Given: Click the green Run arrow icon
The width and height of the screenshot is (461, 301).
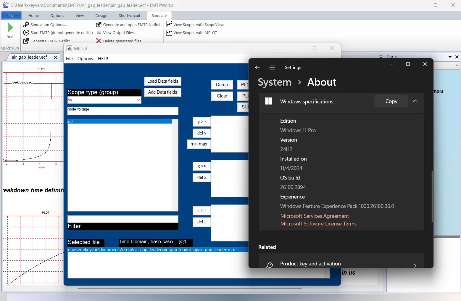Looking at the screenshot, I should tap(10, 28).
